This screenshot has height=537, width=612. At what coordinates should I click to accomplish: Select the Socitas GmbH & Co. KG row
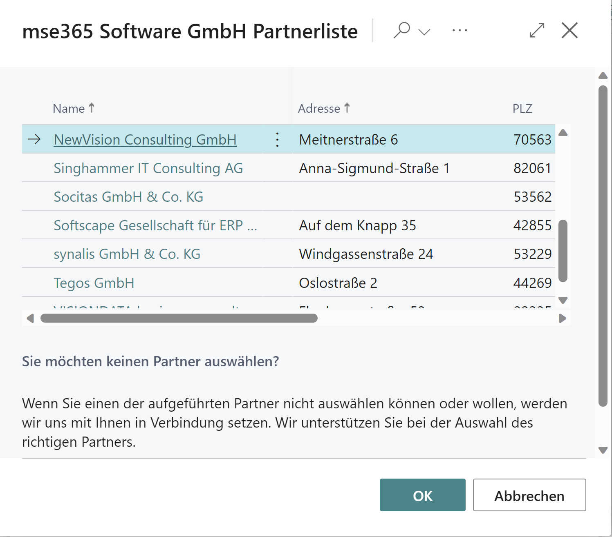click(x=128, y=196)
